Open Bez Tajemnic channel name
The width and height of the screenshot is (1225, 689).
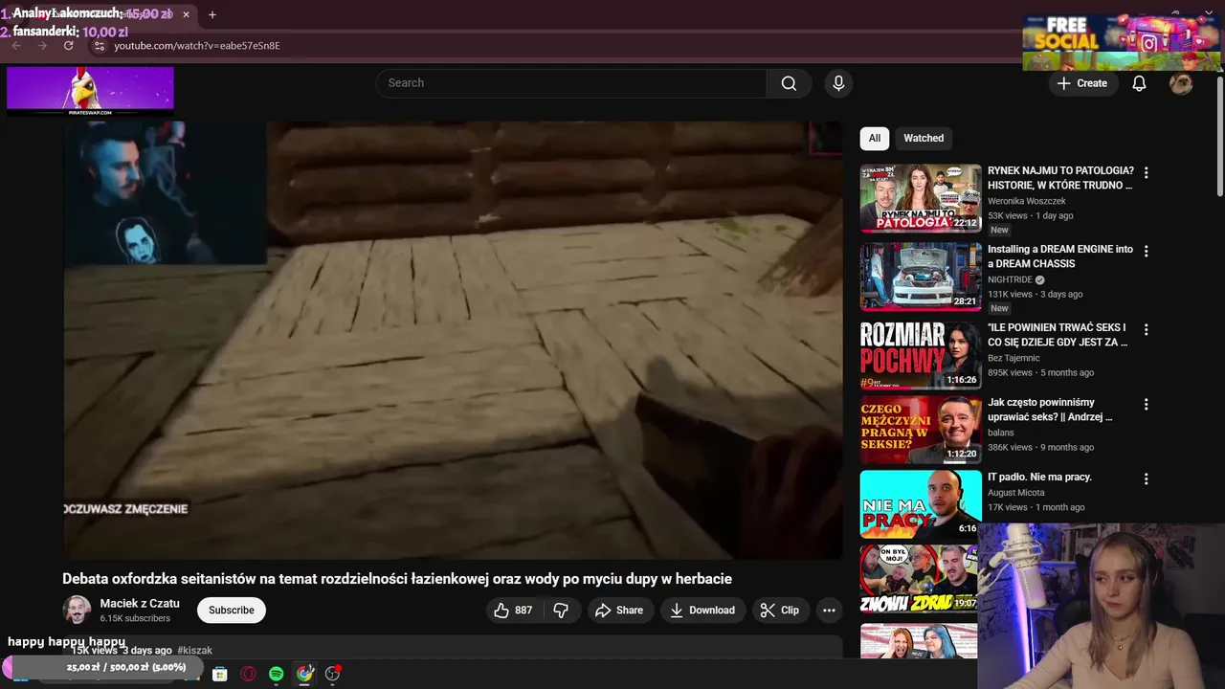click(x=1013, y=358)
